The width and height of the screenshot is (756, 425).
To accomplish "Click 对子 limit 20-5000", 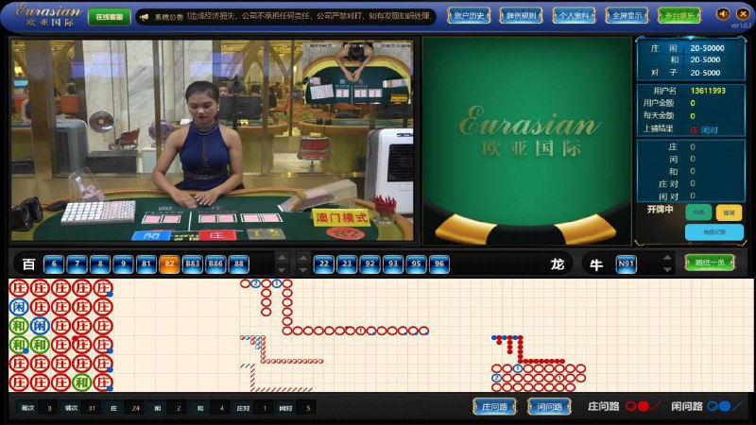I will point(705,73).
